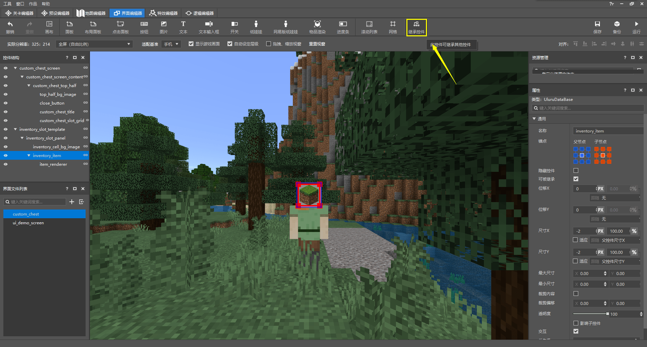Hide the close_button control via eye icon
The width and height of the screenshot is (647, 347).
[5, 103]
